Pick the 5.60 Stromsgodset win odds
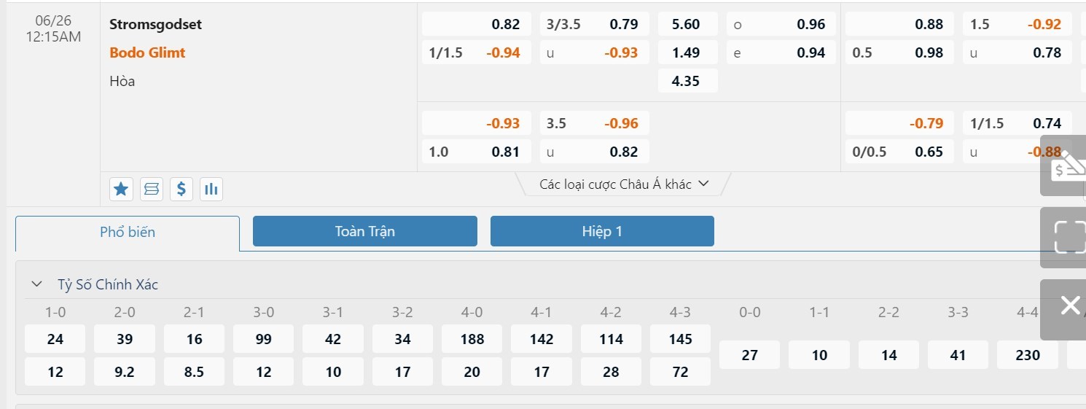The height and width of the screenshot is (409, 1086). click(687, 24)
